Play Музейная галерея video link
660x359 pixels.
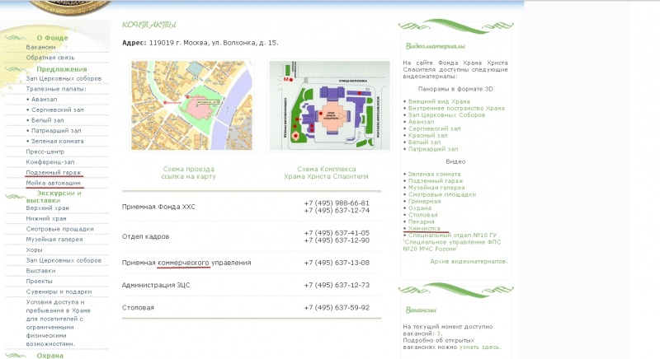pos(436,188)
